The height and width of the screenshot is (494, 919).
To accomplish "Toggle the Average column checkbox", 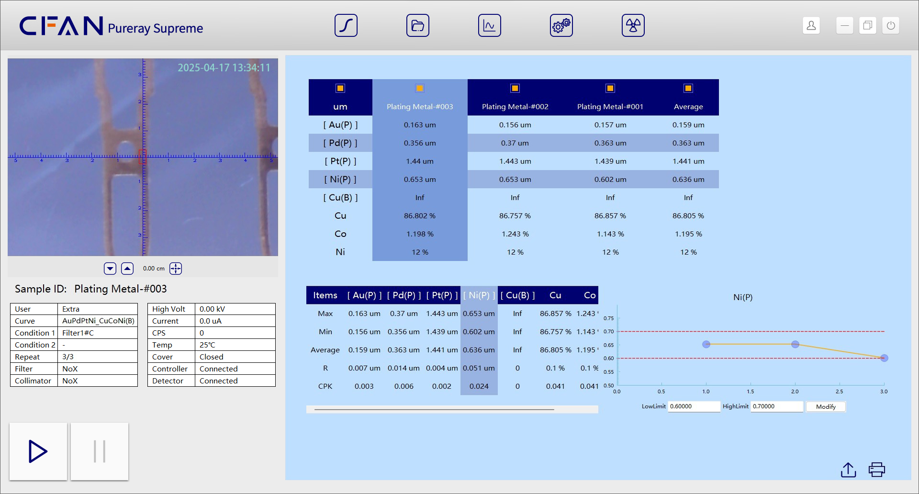I will point(688,88).
